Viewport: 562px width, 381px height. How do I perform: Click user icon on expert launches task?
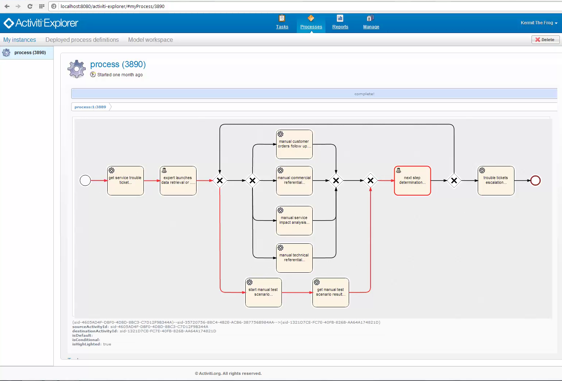tap(164, 170)
